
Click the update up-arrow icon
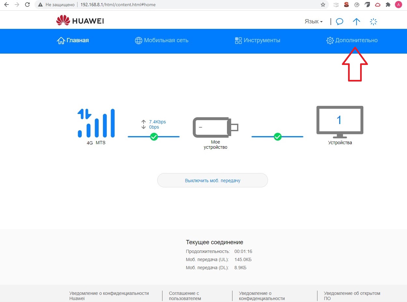357,22
